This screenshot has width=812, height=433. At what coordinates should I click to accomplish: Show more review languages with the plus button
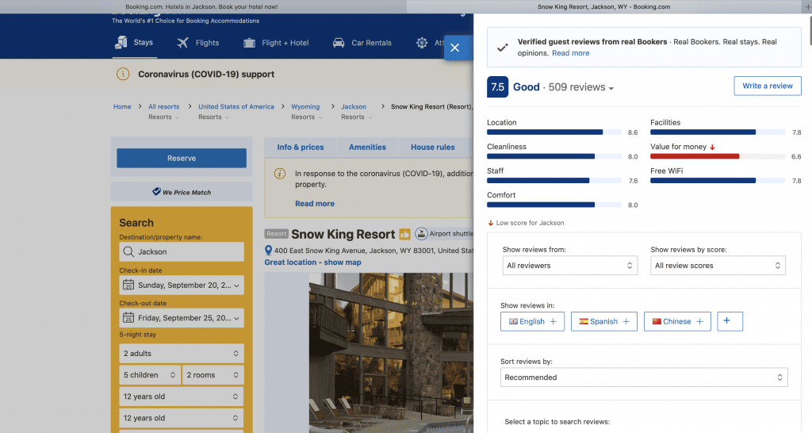pos(730,322)
